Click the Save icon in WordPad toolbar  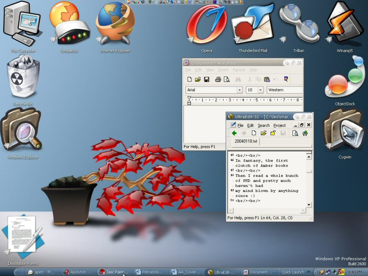[207, 80]
